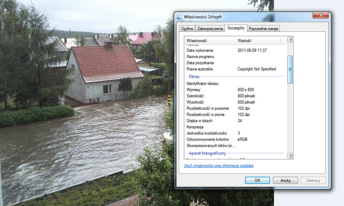Click the image icon in the dialog title bar

pyautogui.click(x=179, y=17)
